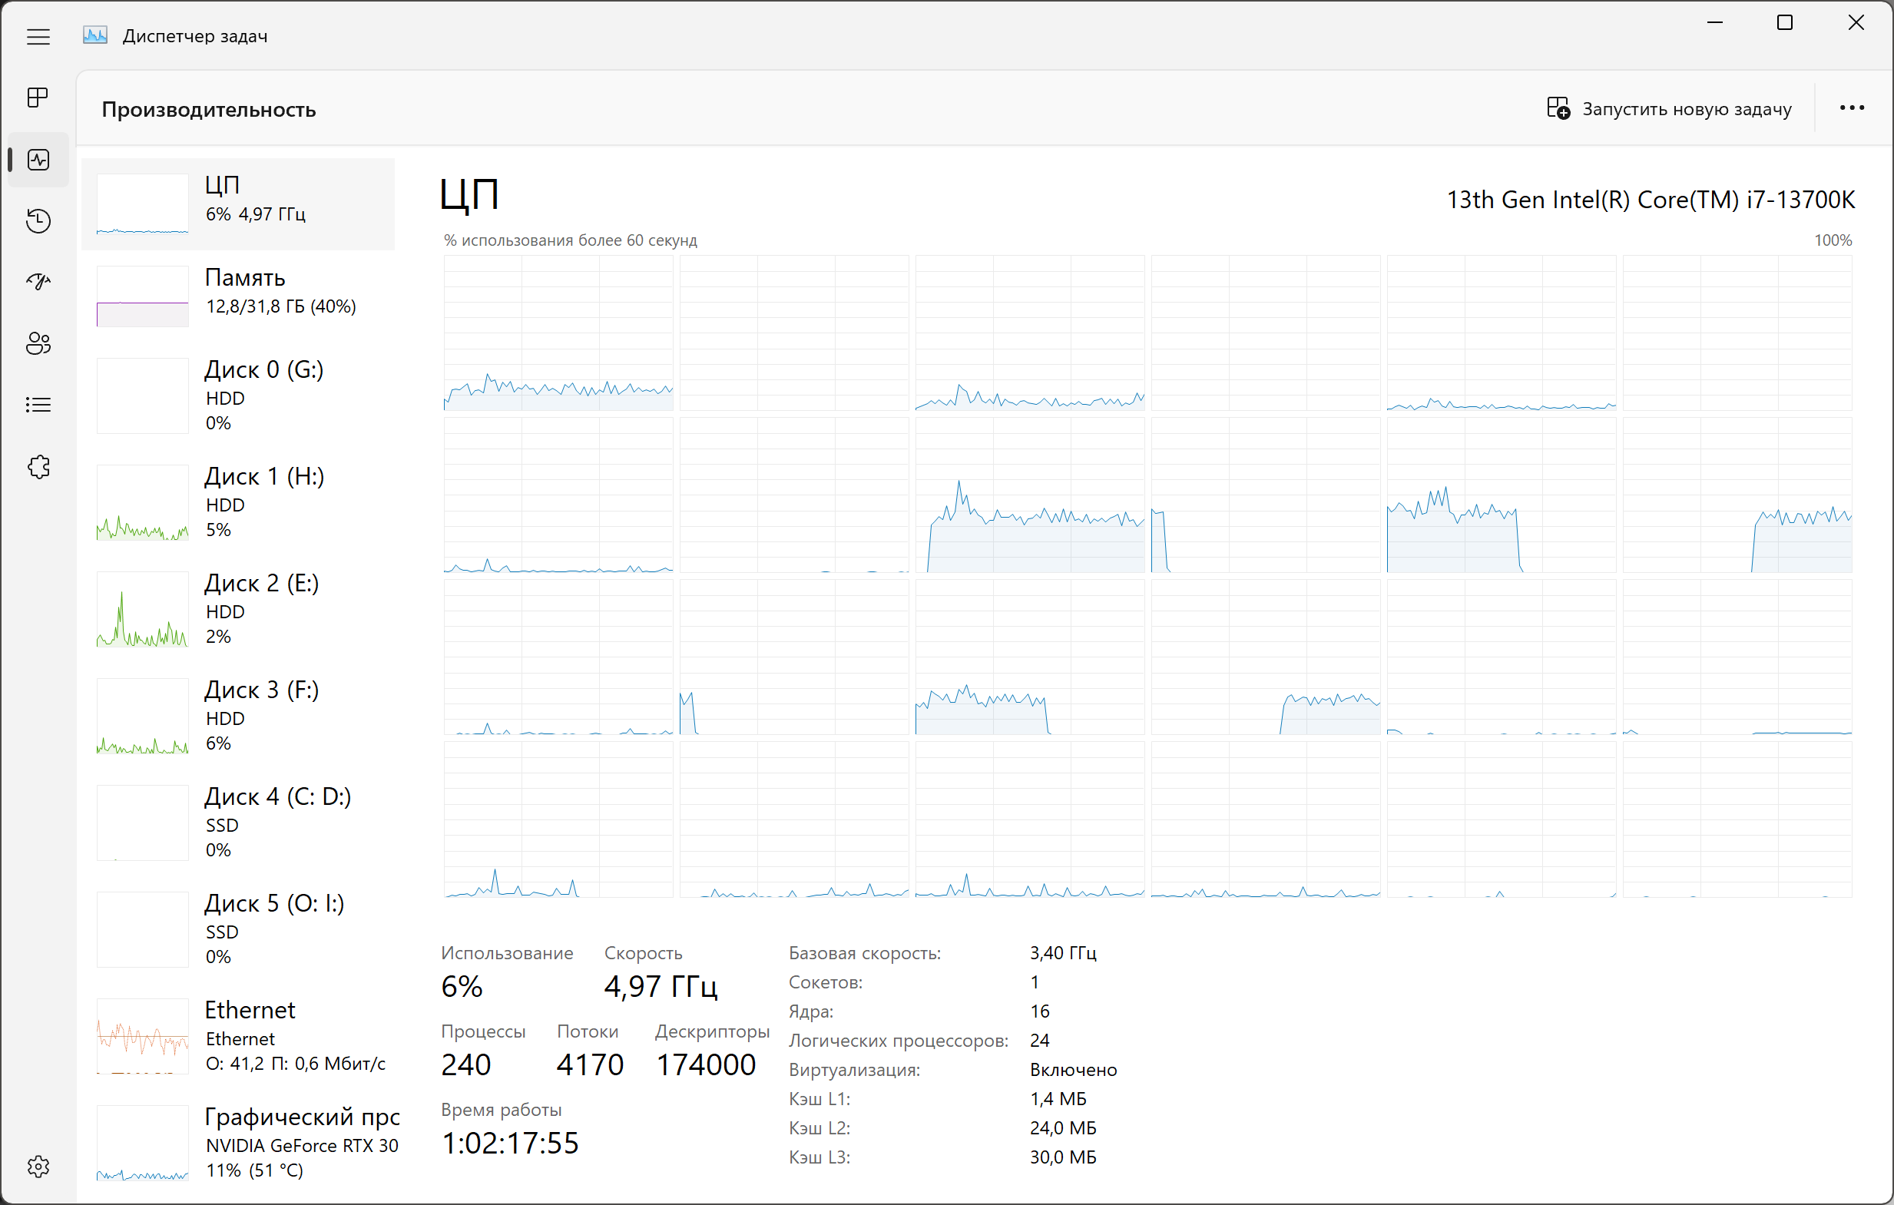This screenshot has height=1205, width=1894.
Task: Select the Performance page icon
Action: coord(38,160)
